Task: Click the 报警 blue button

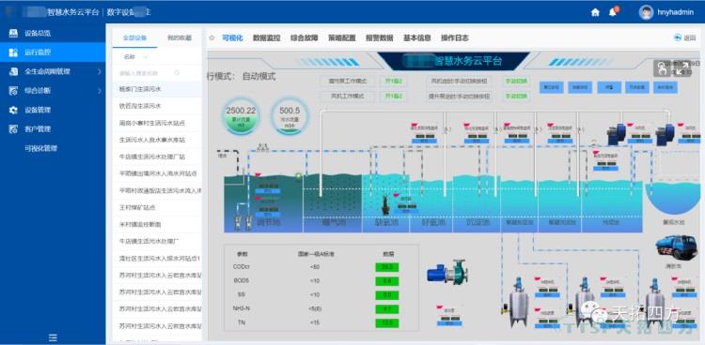Action: coord(609,87)
